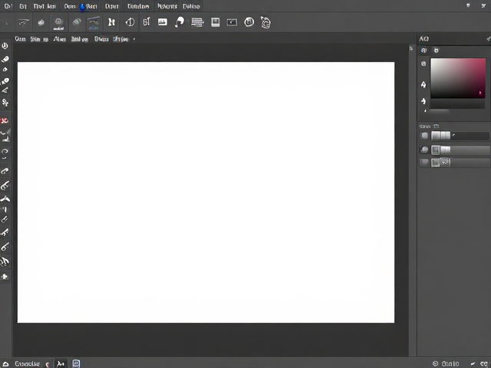
Task: Click the dark strip under the color field
Action: point(457,104)
